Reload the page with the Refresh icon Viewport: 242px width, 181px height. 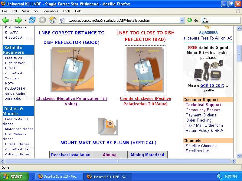pos(32,20)
